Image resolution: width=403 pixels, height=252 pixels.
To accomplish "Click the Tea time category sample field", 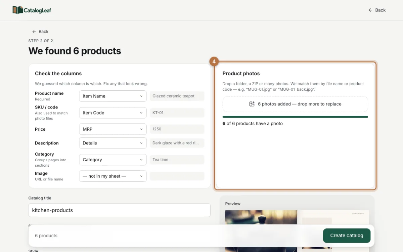I will click(x=177, y=160).
